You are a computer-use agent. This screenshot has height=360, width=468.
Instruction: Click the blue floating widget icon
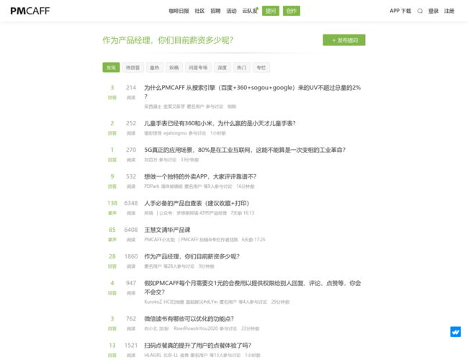click(455, 332)
